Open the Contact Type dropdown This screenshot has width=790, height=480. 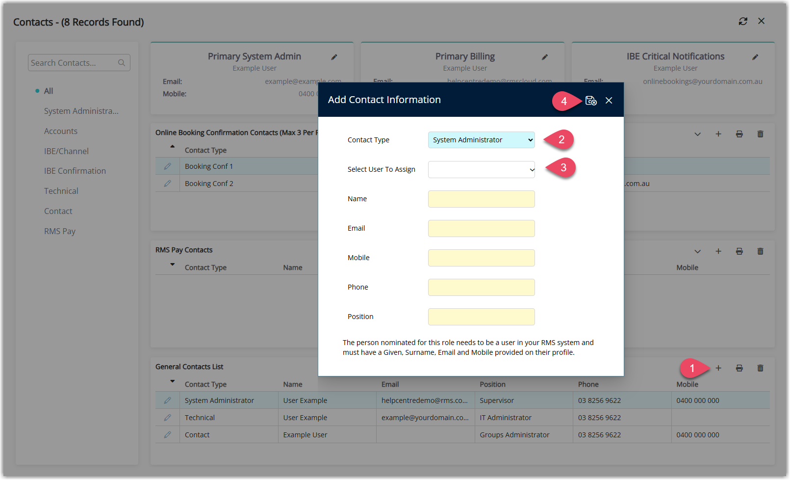click(482, 140)
